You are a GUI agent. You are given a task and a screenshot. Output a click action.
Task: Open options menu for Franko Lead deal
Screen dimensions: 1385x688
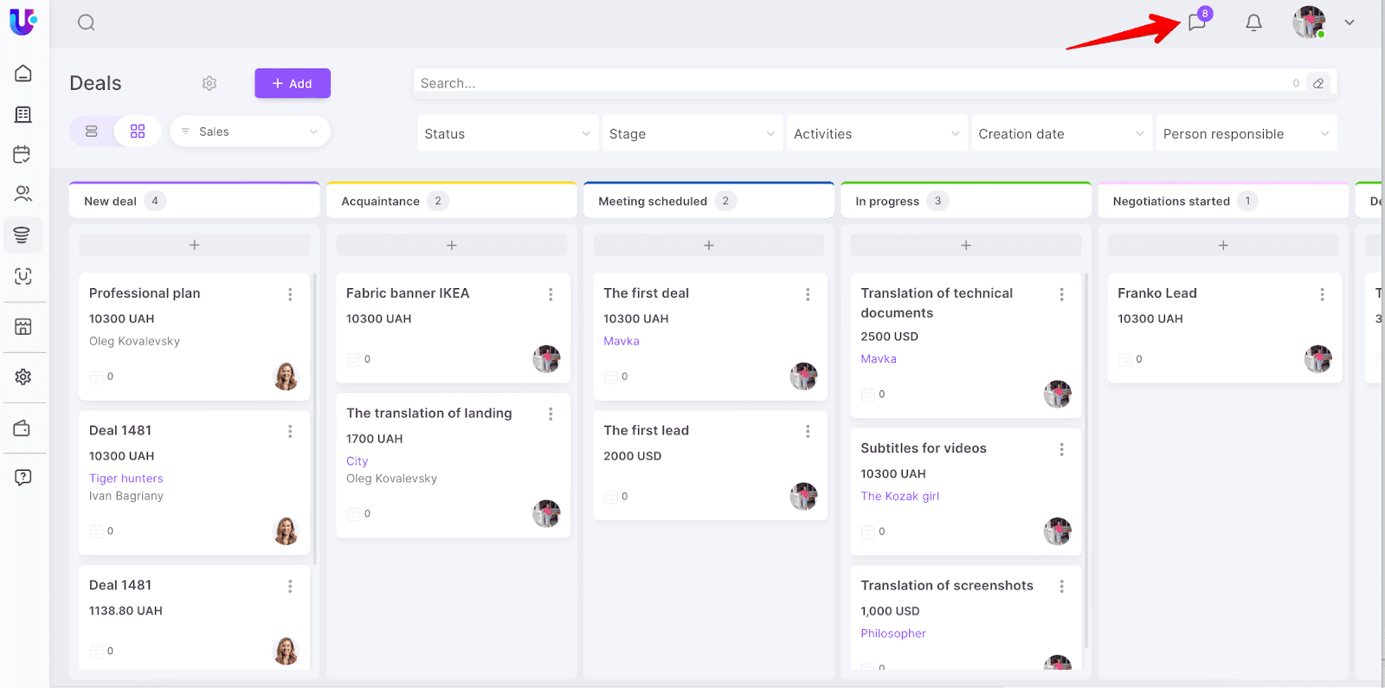pos(1322,294)
